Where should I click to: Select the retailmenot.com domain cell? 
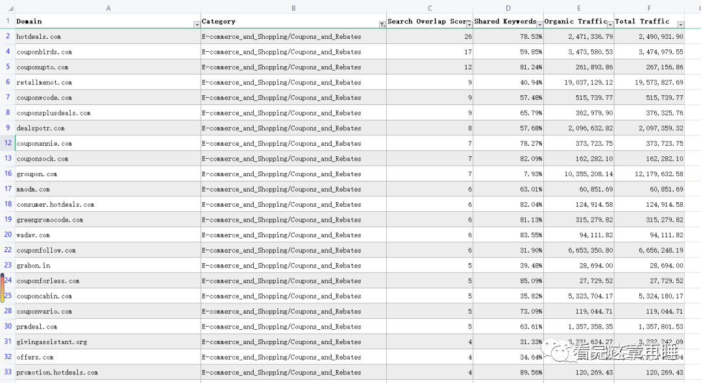coord(108,82)
